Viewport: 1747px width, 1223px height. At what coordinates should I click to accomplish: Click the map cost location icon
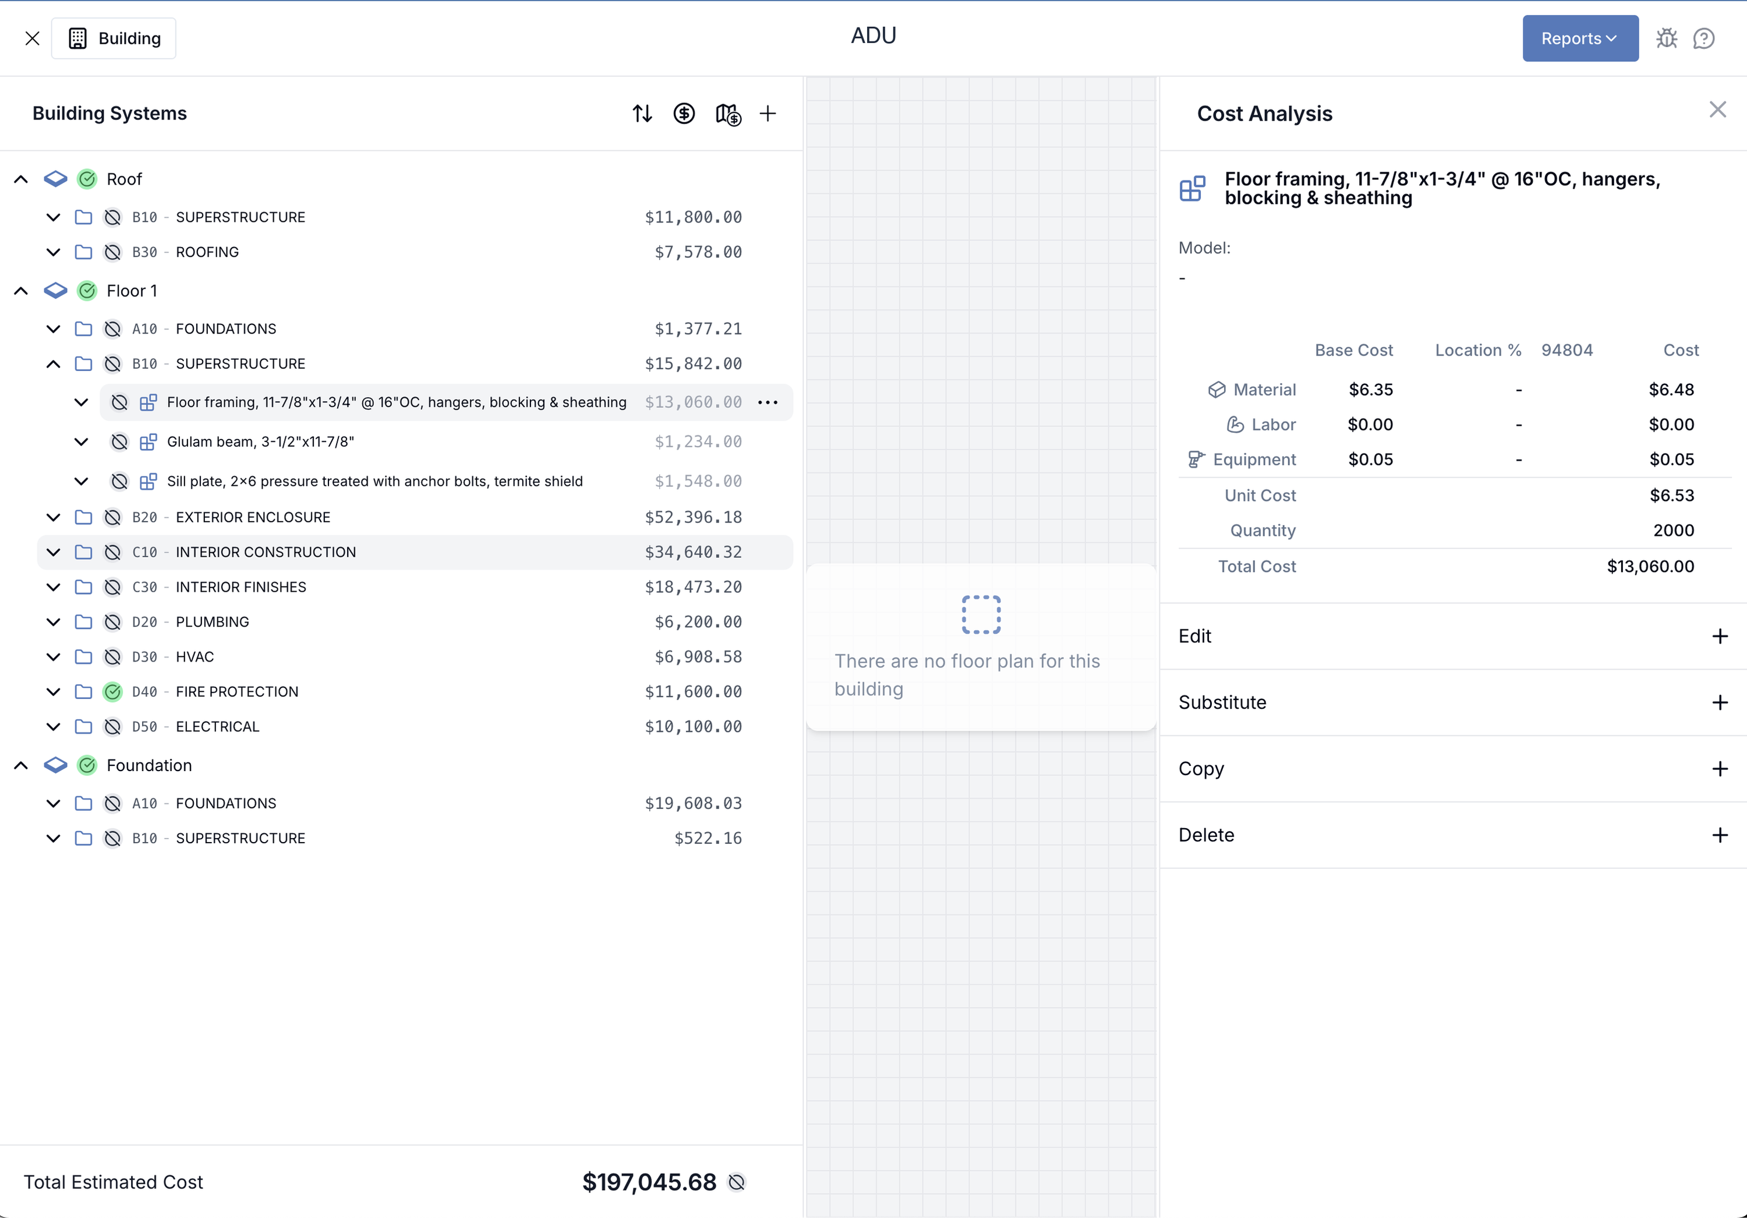[x=727, y=114]
